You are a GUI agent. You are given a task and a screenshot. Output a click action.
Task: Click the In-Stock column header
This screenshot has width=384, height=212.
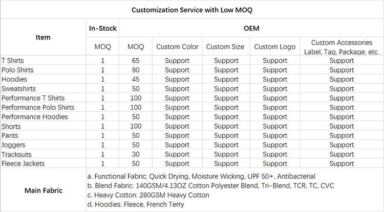coord(102,29)
